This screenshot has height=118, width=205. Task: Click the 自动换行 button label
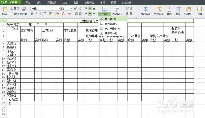tap(117, 14)
